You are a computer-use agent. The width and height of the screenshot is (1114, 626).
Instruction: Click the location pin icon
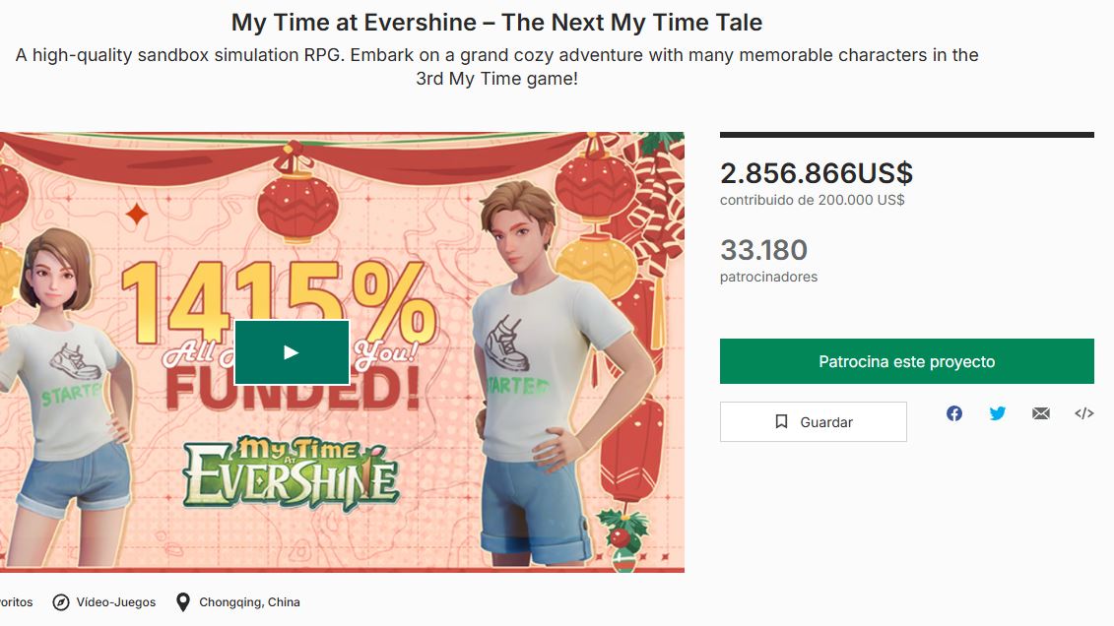[x=182, y=602]
